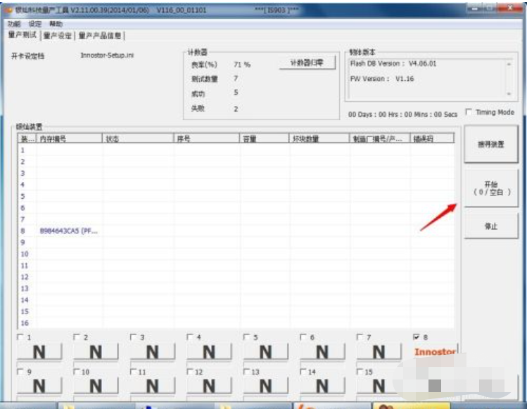Check port 11 checkbox
Screen dimensions: 527x409
click(134, 372)
